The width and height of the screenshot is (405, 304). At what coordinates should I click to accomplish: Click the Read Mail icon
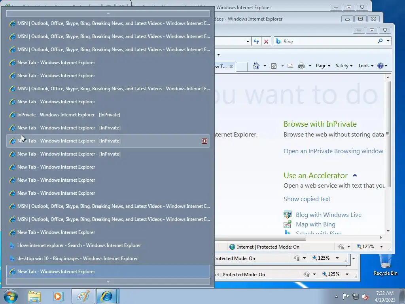coord(290,66)
